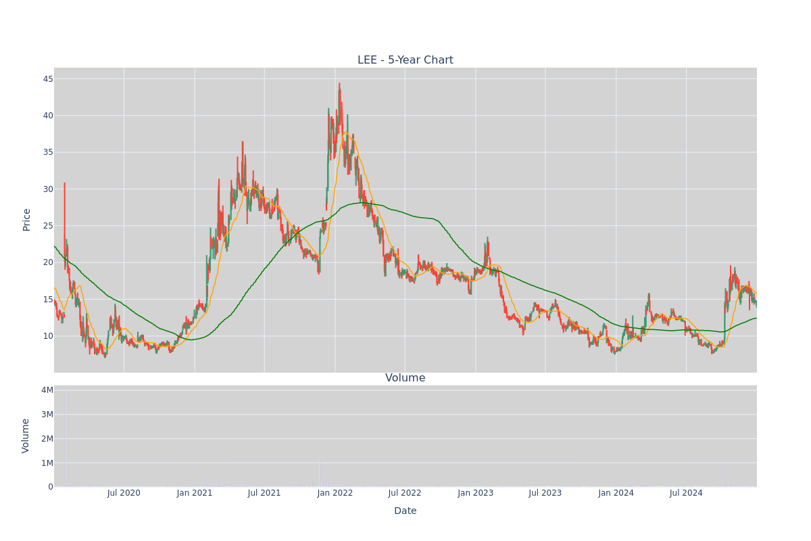
Task: Click the price tick label '15'
Action: (48, 299)
